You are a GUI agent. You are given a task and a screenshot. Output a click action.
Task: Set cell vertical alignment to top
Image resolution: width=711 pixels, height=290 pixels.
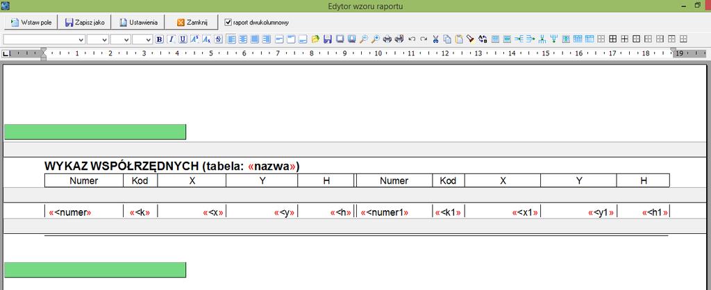click(291, 39)
